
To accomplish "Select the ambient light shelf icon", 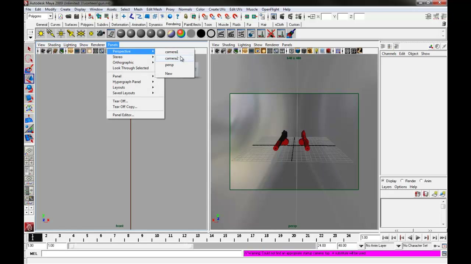I will click(x=41, y=34).
